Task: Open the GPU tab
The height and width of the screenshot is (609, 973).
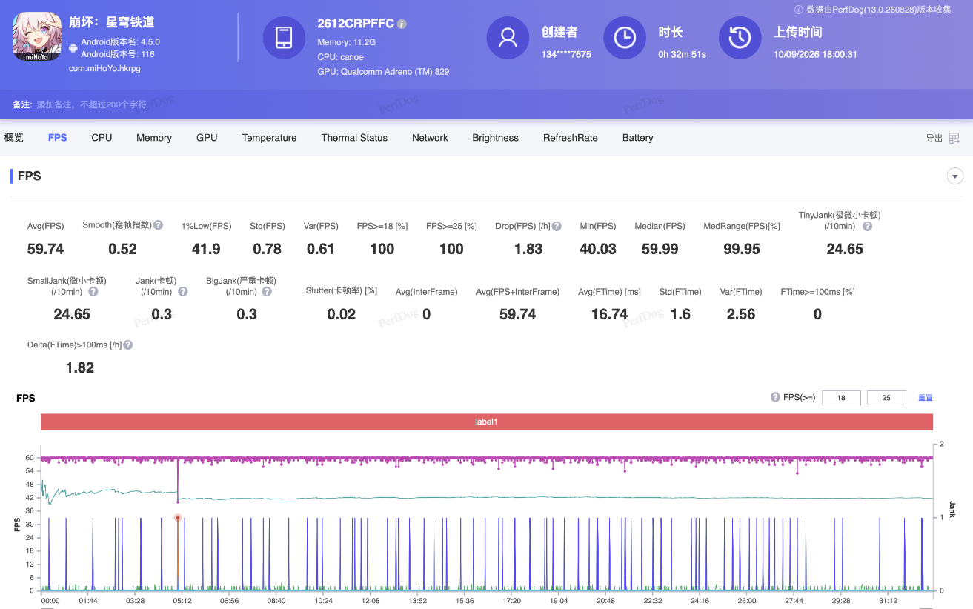Action: [x=207, y=138]
